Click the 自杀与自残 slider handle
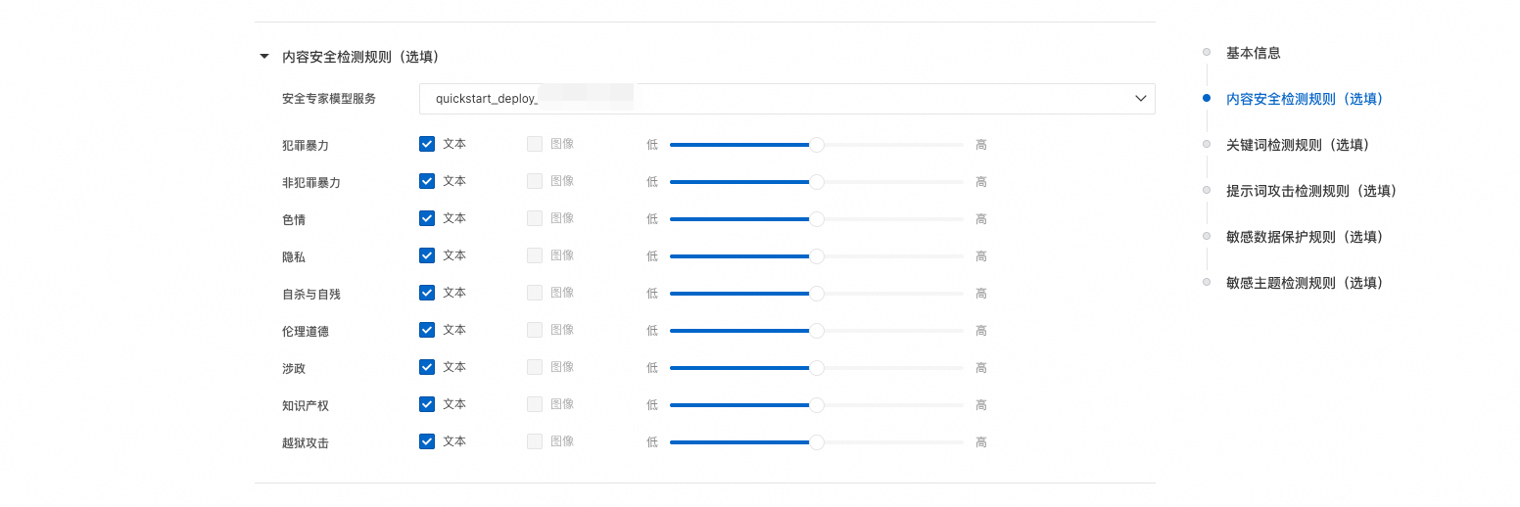The height and width of the screenshot is (507, 1520). pos(817,294)
